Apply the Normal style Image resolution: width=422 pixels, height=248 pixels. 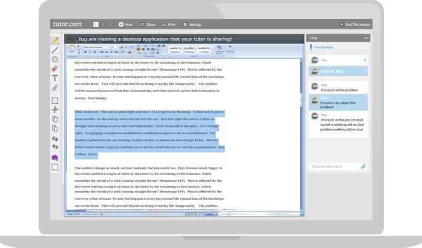205,49
